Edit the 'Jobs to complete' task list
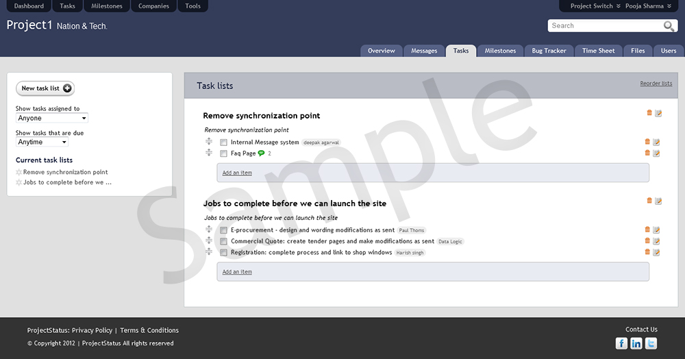The image size is (685, 359). 658,201
